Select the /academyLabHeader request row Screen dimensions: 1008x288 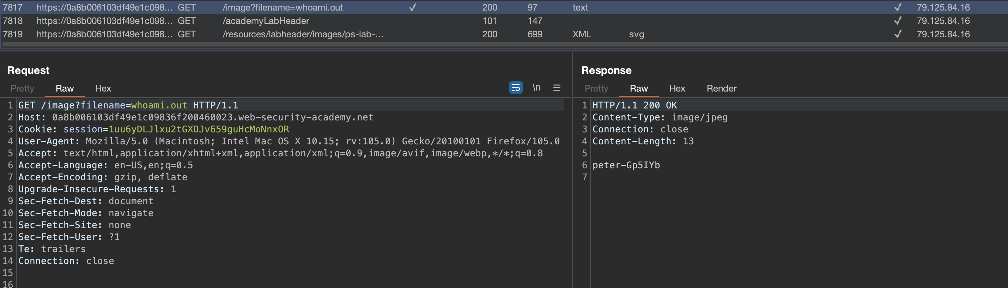tap(266, 21)
